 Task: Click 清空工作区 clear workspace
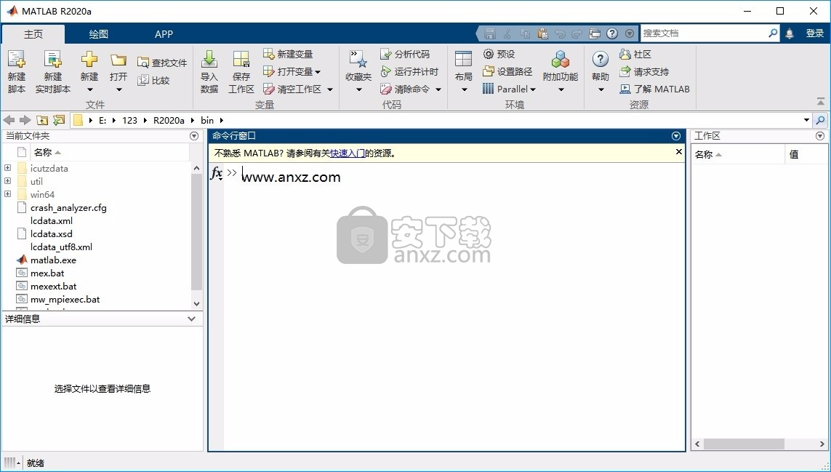tap(292, 89)
